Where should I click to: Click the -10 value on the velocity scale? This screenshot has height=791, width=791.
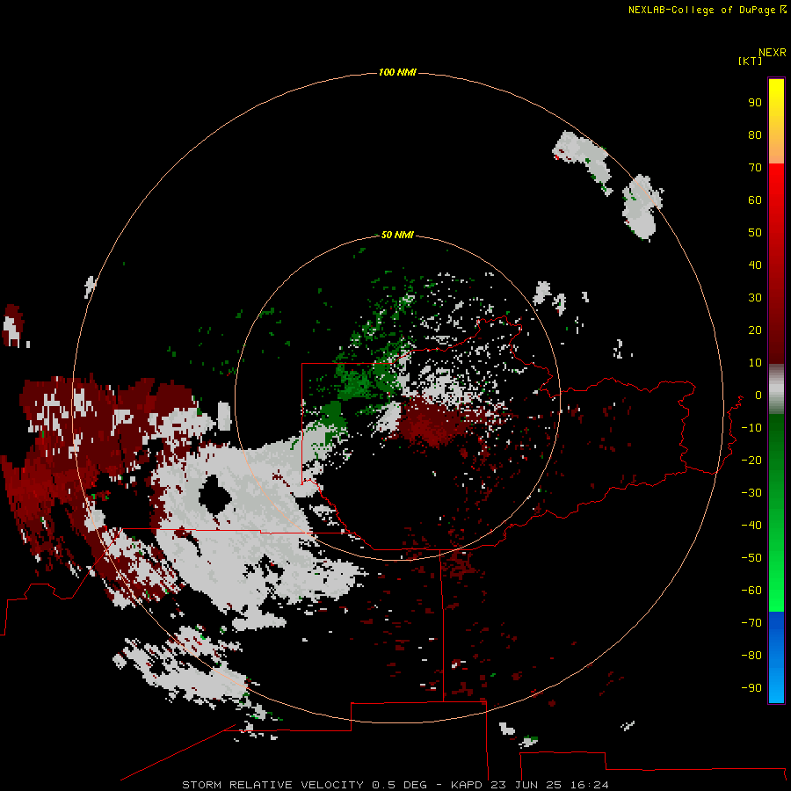pos(751,428)
